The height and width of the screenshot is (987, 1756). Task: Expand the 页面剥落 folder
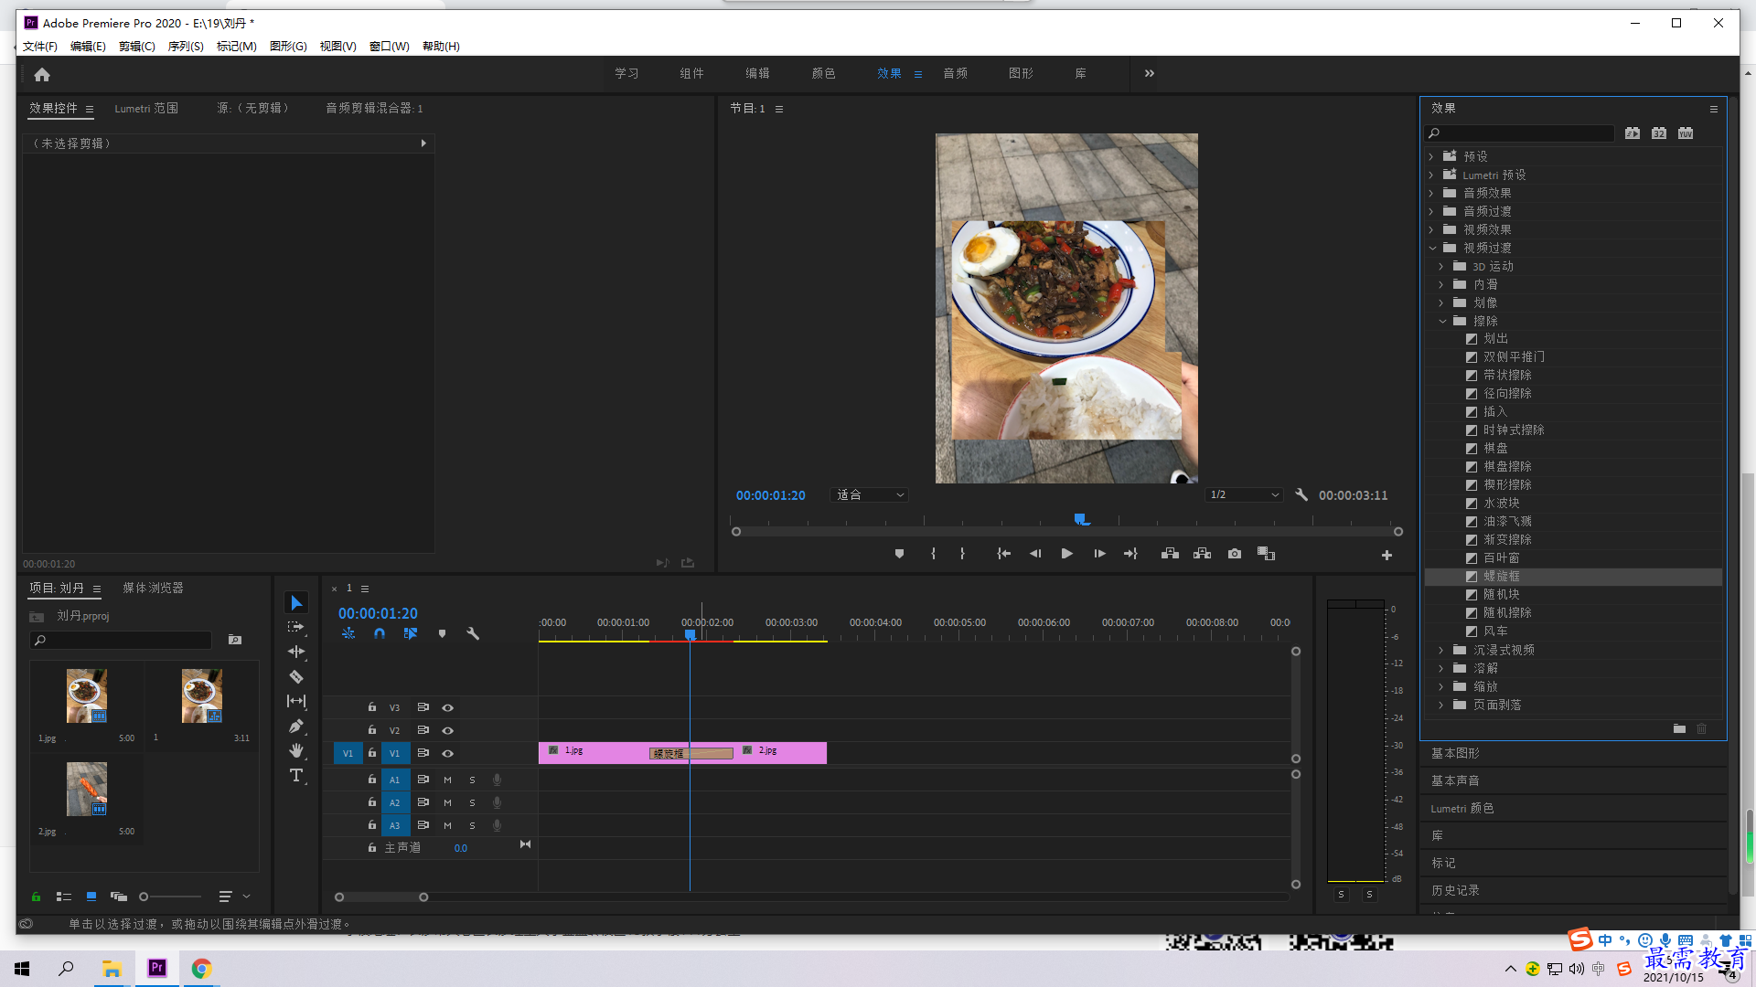[1442, 706]
